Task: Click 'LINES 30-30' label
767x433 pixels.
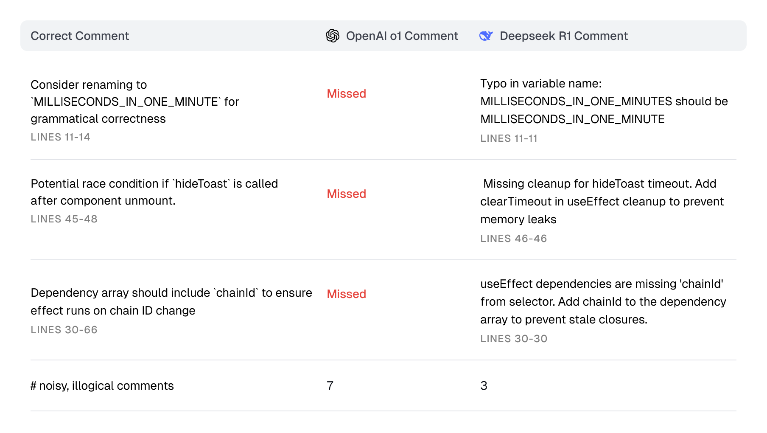Action: tap(514, 339)
